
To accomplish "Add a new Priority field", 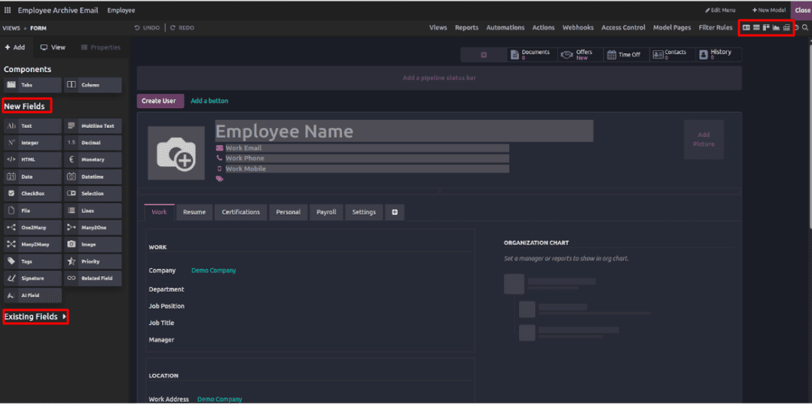I will [93, 262].
